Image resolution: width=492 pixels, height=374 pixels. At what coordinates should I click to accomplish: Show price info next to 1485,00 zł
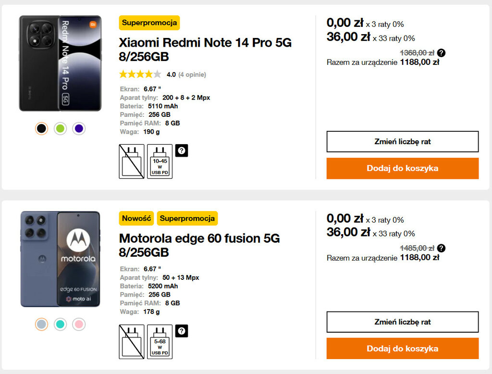[x=441, y=248]
